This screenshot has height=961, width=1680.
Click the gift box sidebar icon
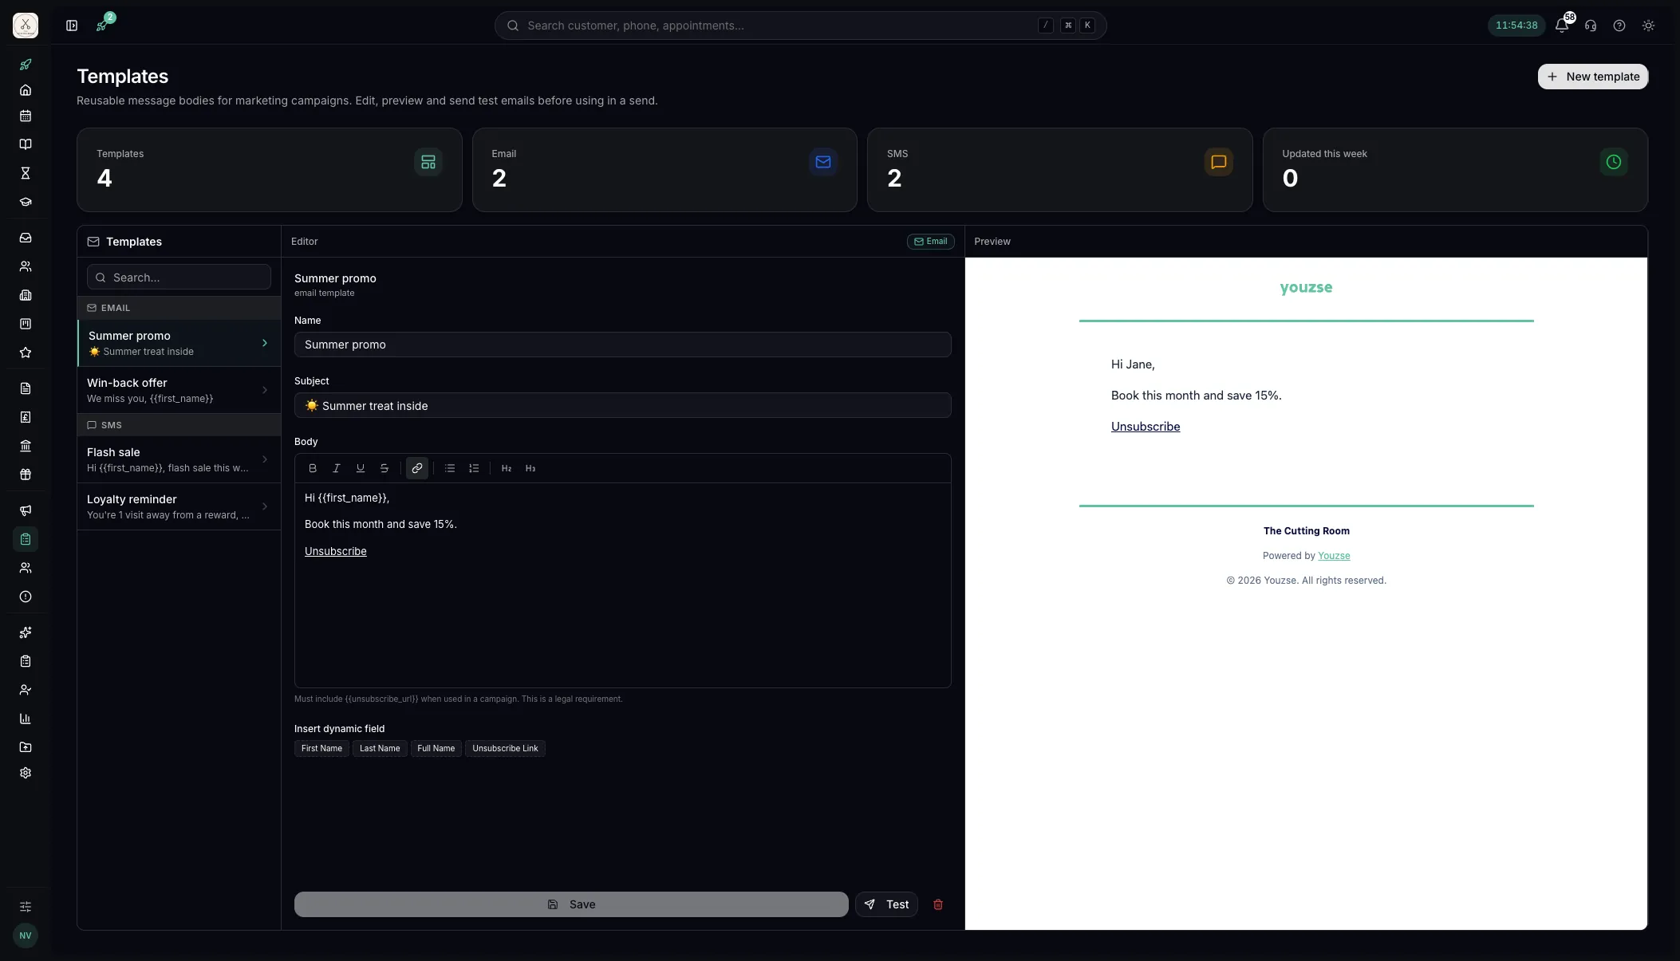[x=26, y=475]
